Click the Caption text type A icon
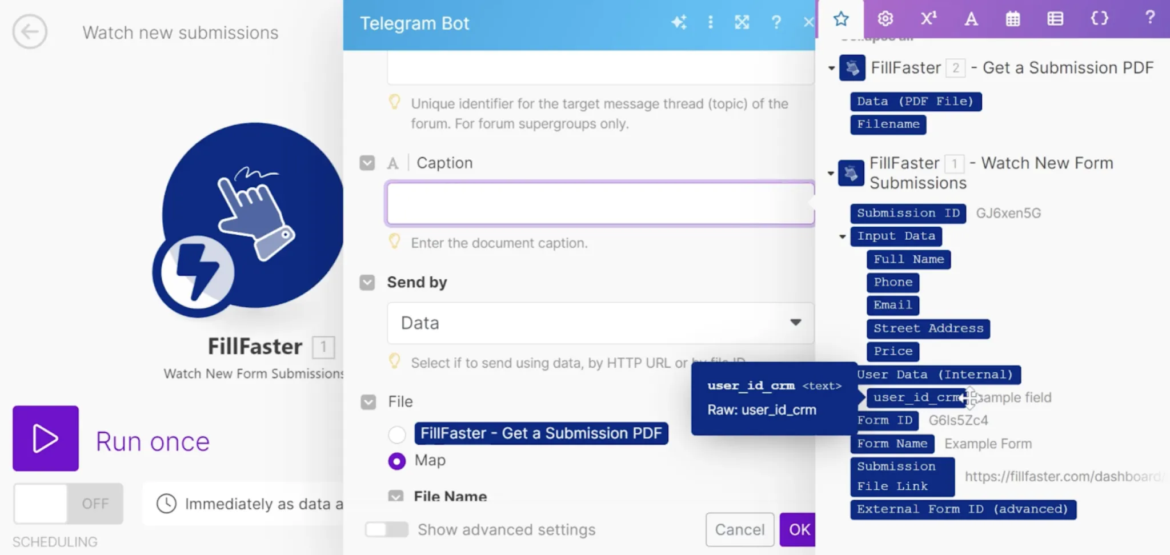This screenshot has width=1170, height=555. tap(393, 164)
